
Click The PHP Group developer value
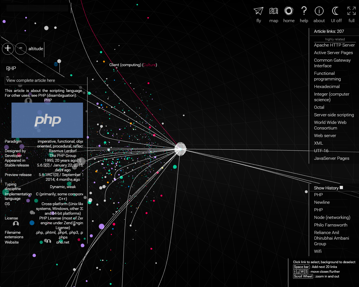63,156
